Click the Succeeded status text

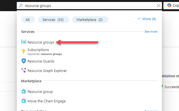(171, 87)
